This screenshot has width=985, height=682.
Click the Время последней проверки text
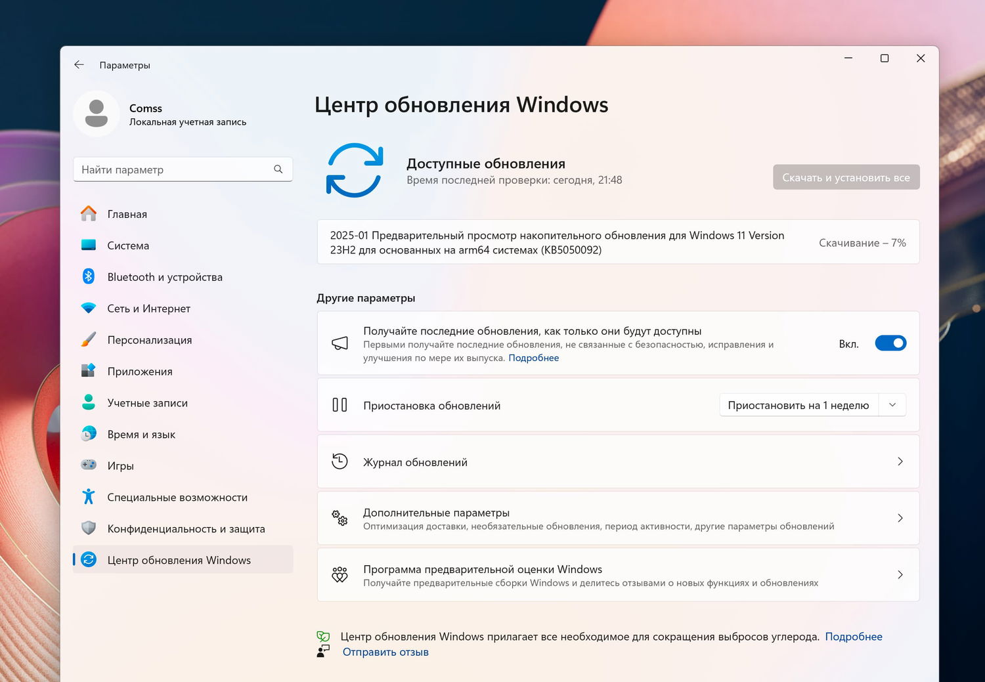pos(514,180)
